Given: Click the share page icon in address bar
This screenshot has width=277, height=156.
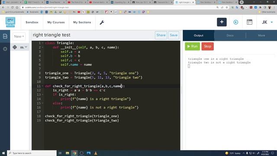Looking at the screenshot, I should click(x=222, y=7).
